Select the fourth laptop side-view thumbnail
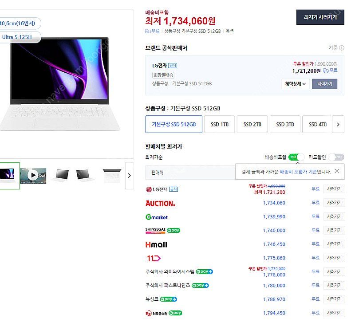The image size is (355, 322). pos(85,176)
